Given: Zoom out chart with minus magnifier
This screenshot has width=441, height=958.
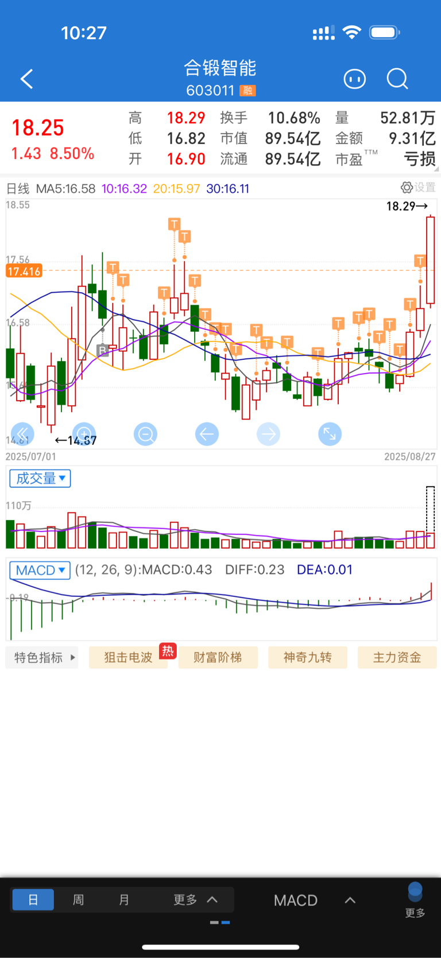Looking at the screenshot, I should click(x=145, y=434).
